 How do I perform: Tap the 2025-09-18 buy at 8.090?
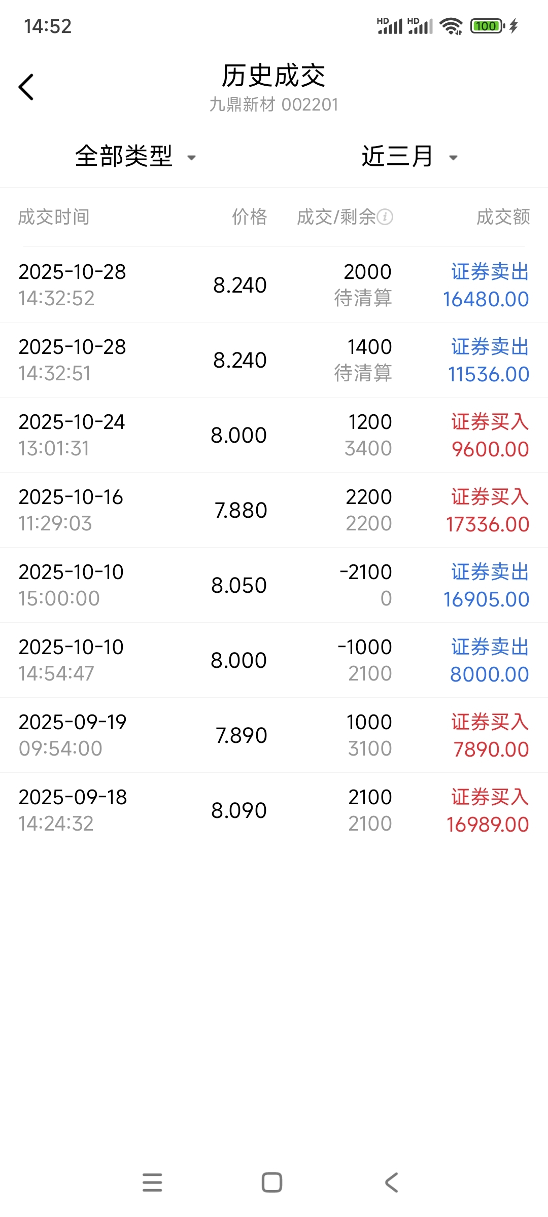[x=274, y=810]
